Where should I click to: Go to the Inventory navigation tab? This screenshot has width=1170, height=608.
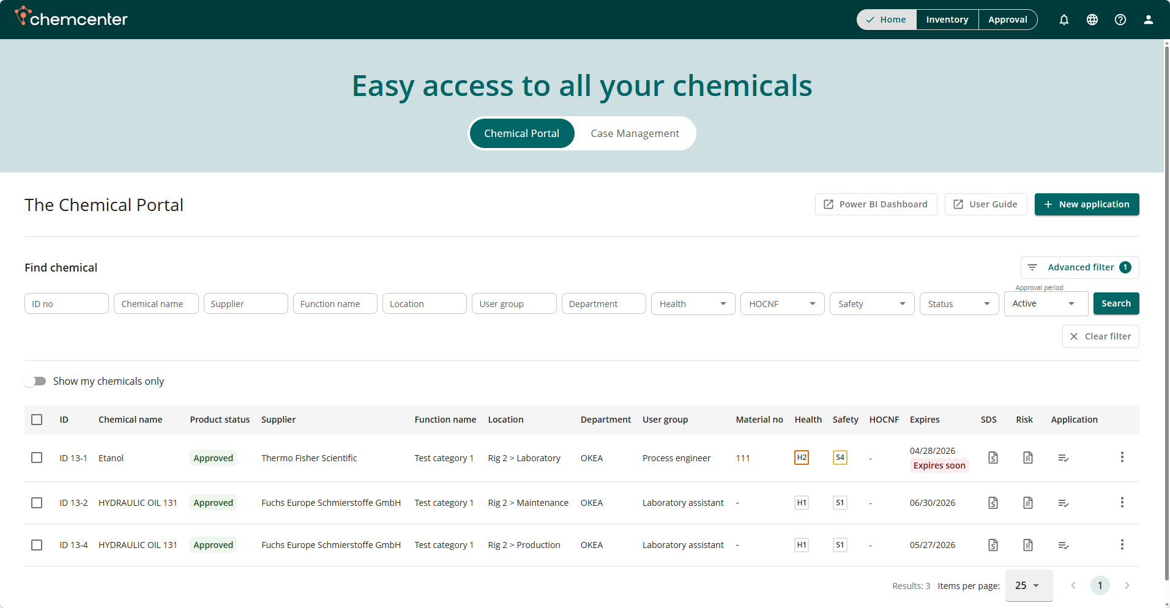[947, 20]
